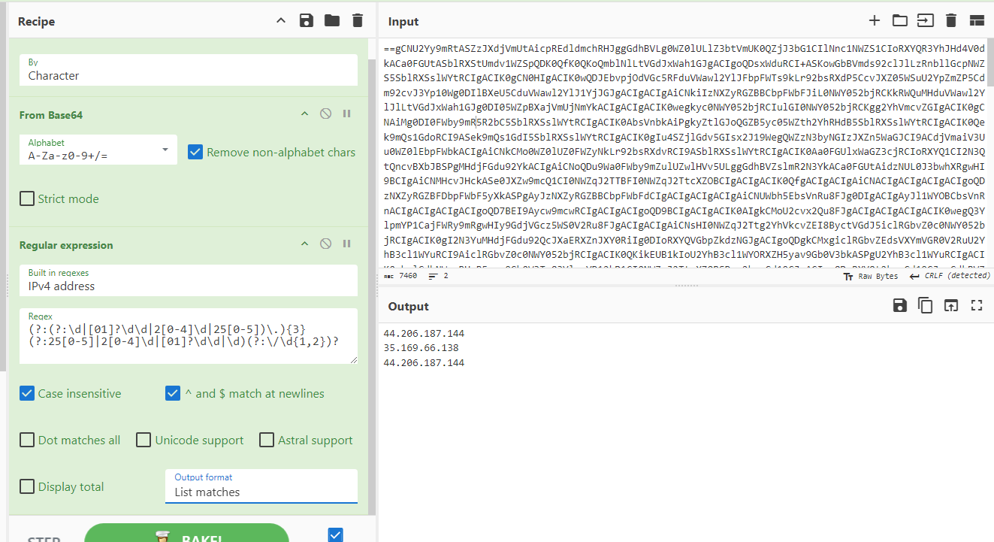Click the From Base64 operation title
The width and height of the screenshot is (994, 542).
pyautogui.click(x=51, y=115)
